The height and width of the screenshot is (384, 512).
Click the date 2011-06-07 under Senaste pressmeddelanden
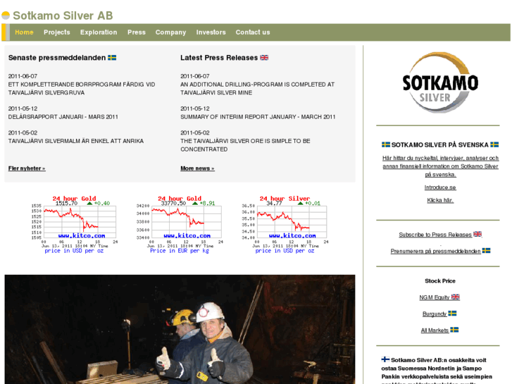(x=23, y=76)
